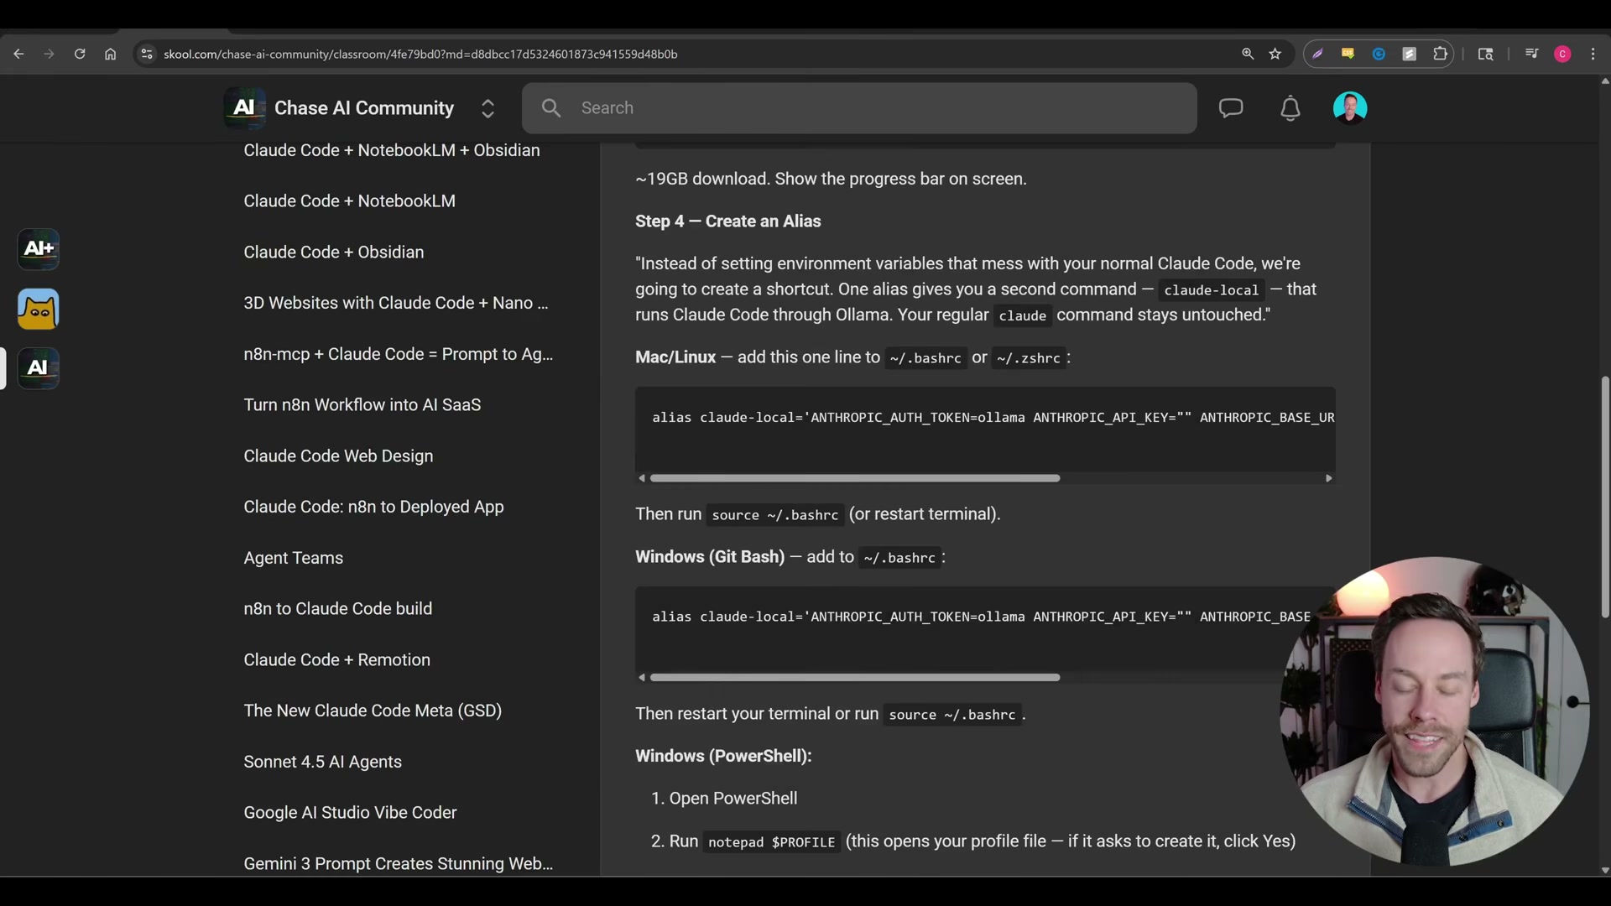Open Sonnet 4.5 AI Agents lesson

(x=322, y=762)
